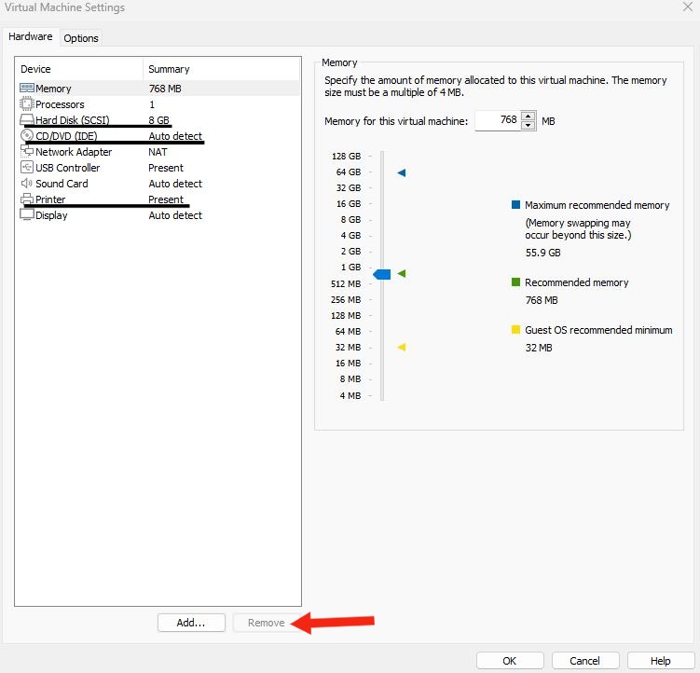The width and height of the screenshot is (700, 673).
Task: Select the Printer device icon
Action: coord(27,199)
